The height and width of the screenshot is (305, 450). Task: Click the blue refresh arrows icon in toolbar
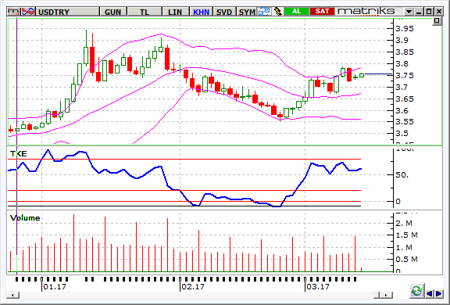pos(264,12)
